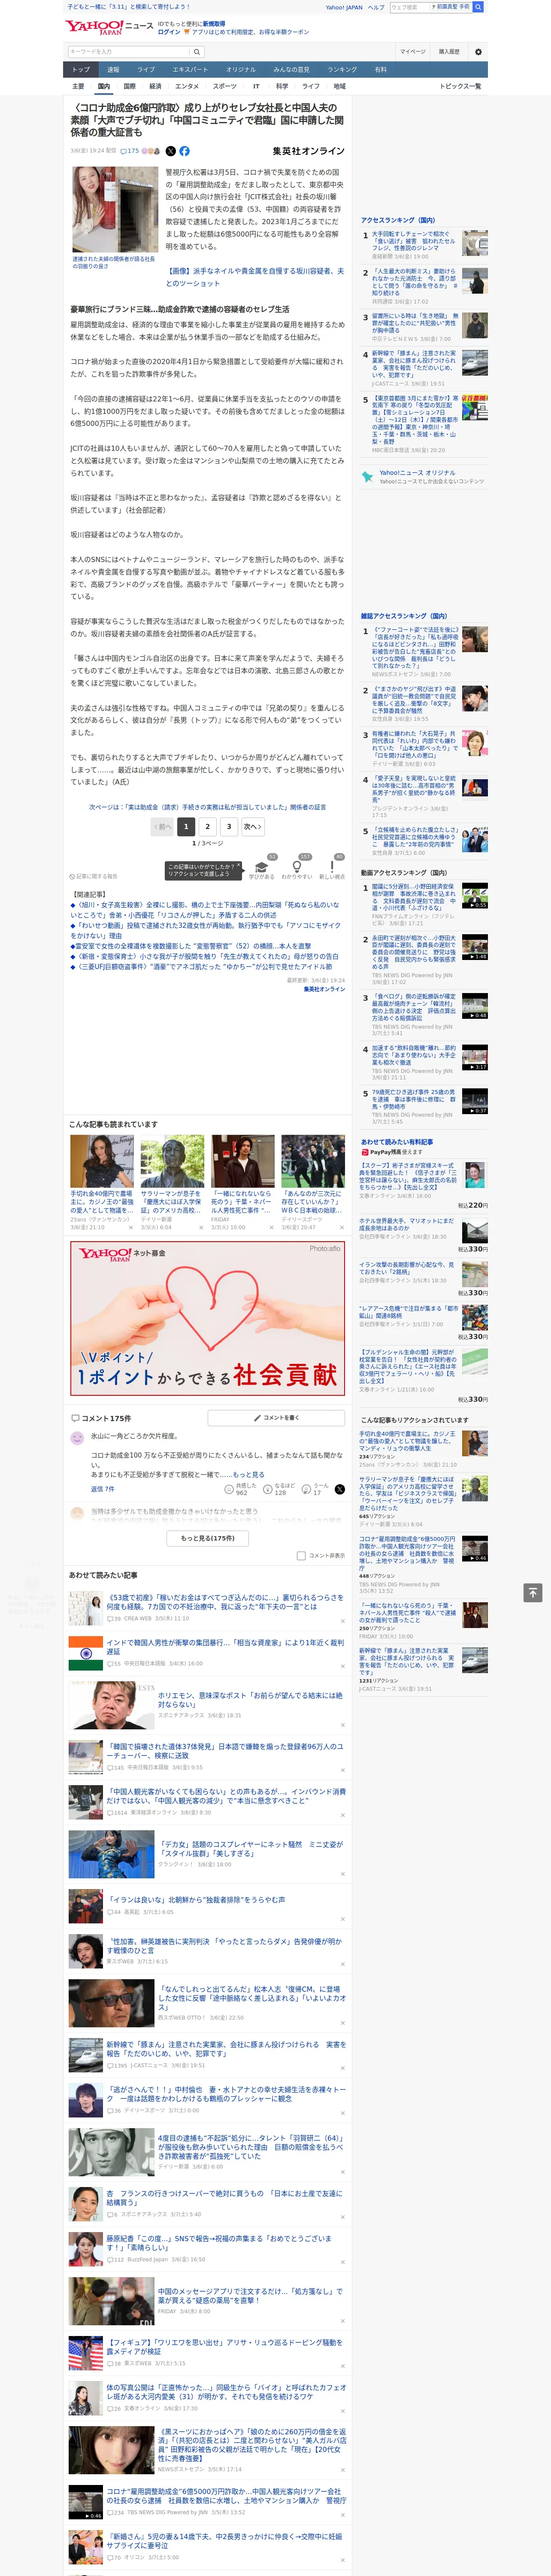Open the エンタメ category
The height and width of the screenshot is (2576, 551).
click(187, 86)
